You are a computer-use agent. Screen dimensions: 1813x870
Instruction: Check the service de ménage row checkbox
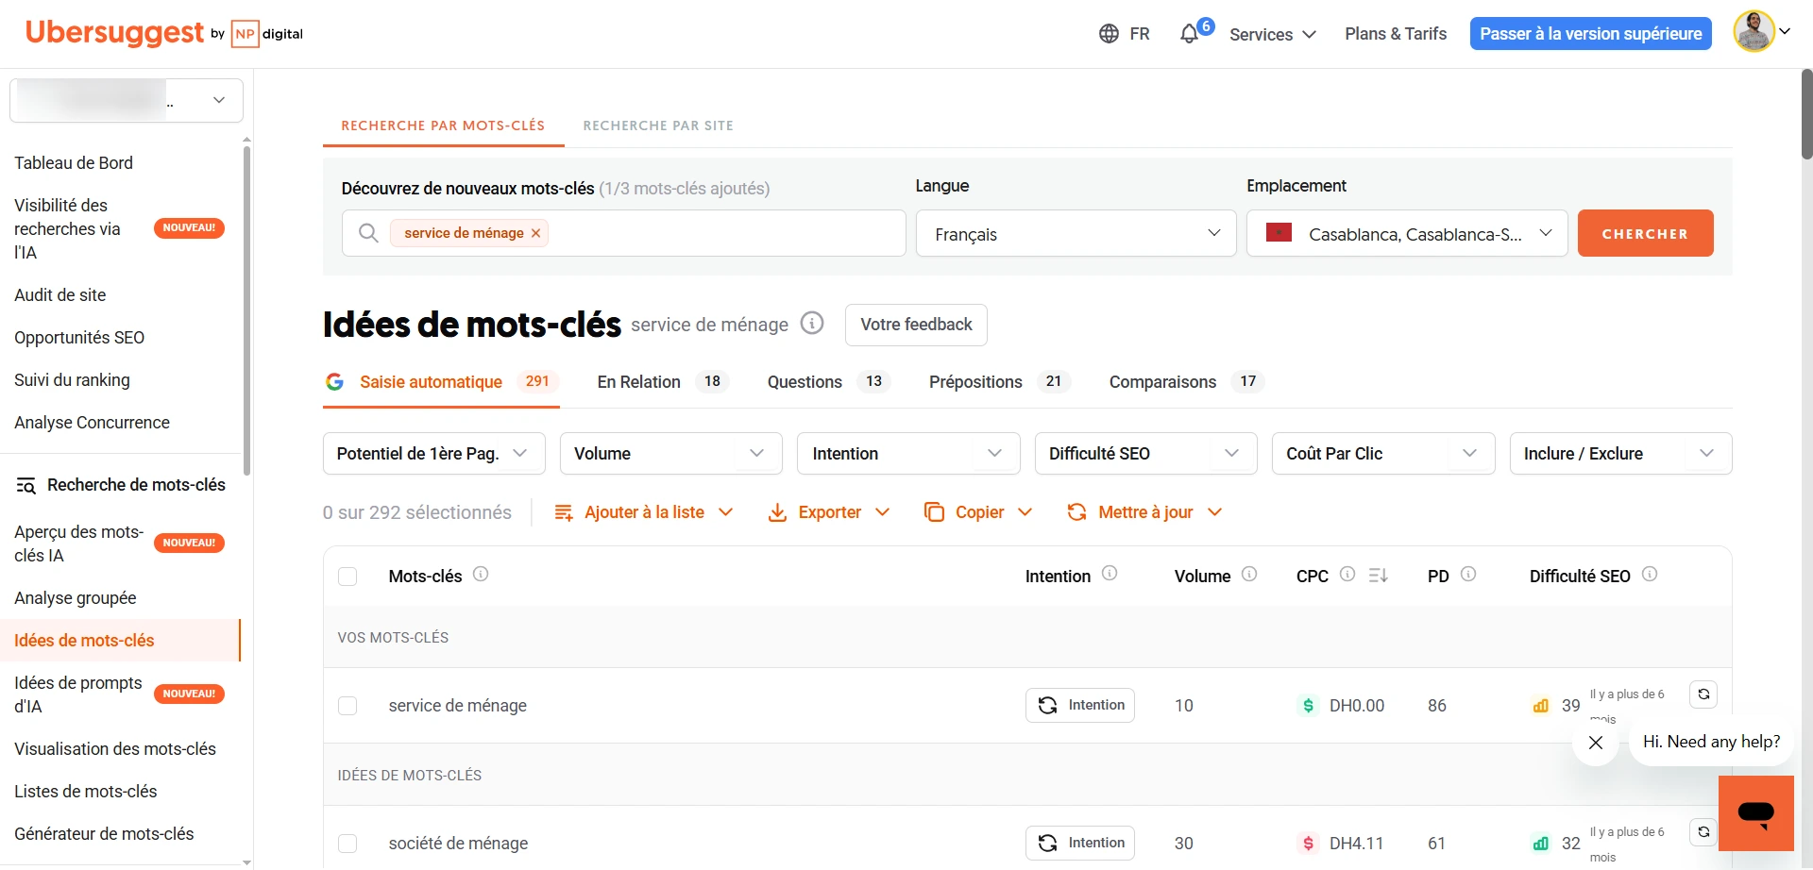coord(347,706)
